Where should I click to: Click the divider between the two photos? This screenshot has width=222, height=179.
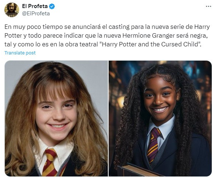[108, 118]
